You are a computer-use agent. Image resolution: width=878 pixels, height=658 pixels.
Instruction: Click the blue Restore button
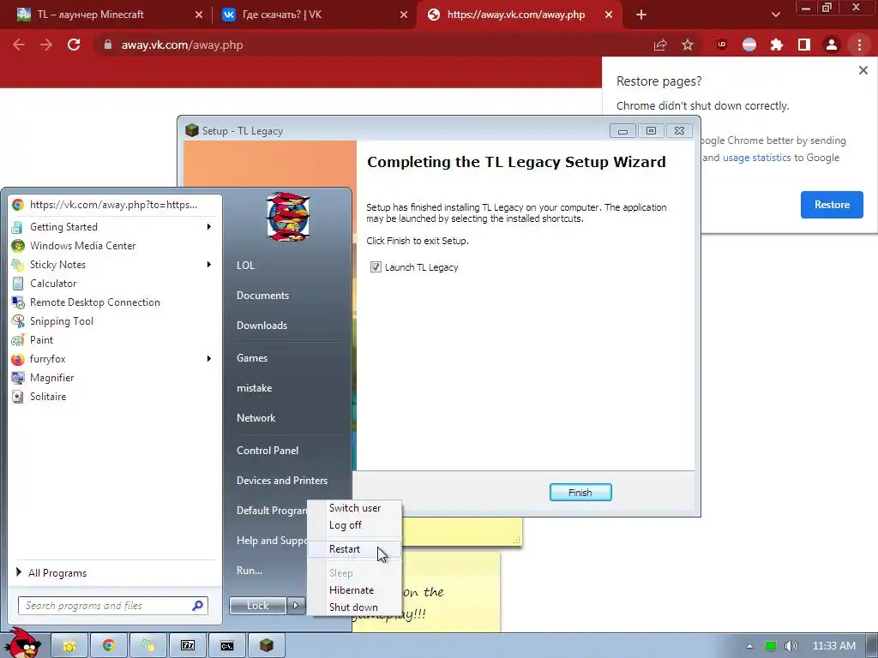(832, 205)
